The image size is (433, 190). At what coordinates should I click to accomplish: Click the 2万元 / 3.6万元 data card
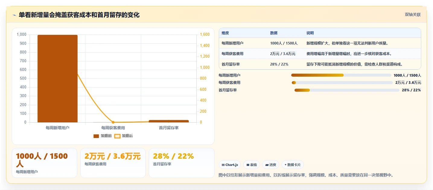pyautogui.click(x=113, y=163)
